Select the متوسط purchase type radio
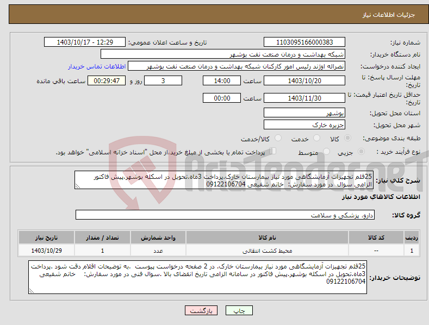 coord(326,151)
